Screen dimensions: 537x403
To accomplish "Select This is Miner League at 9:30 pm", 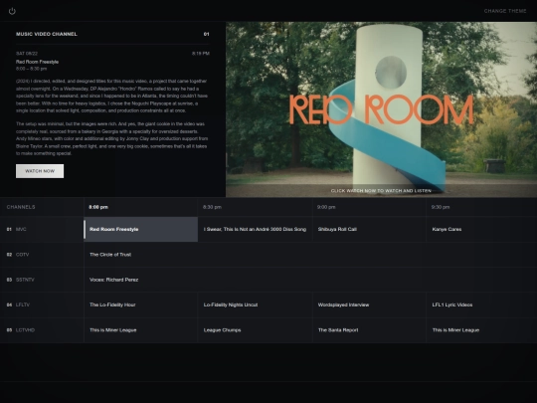I will pyautogui.click(x=481, y=330).
